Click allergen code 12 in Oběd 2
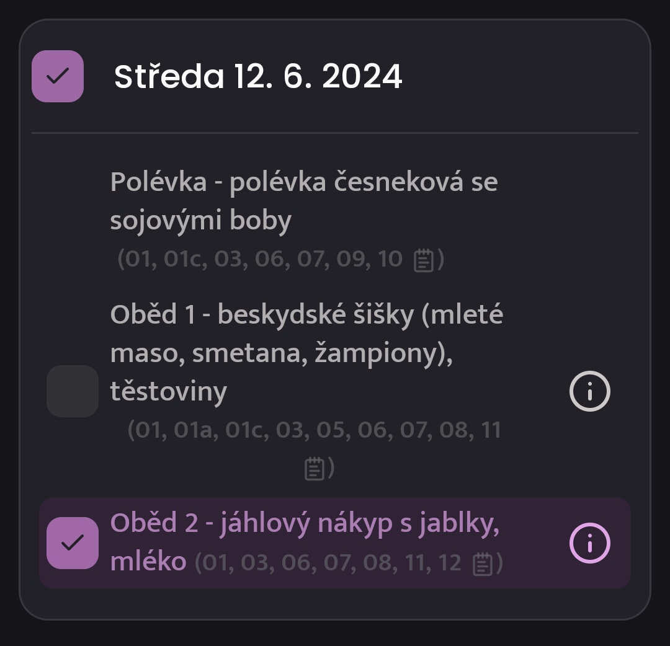670x646 pixels. click(450, 563)
